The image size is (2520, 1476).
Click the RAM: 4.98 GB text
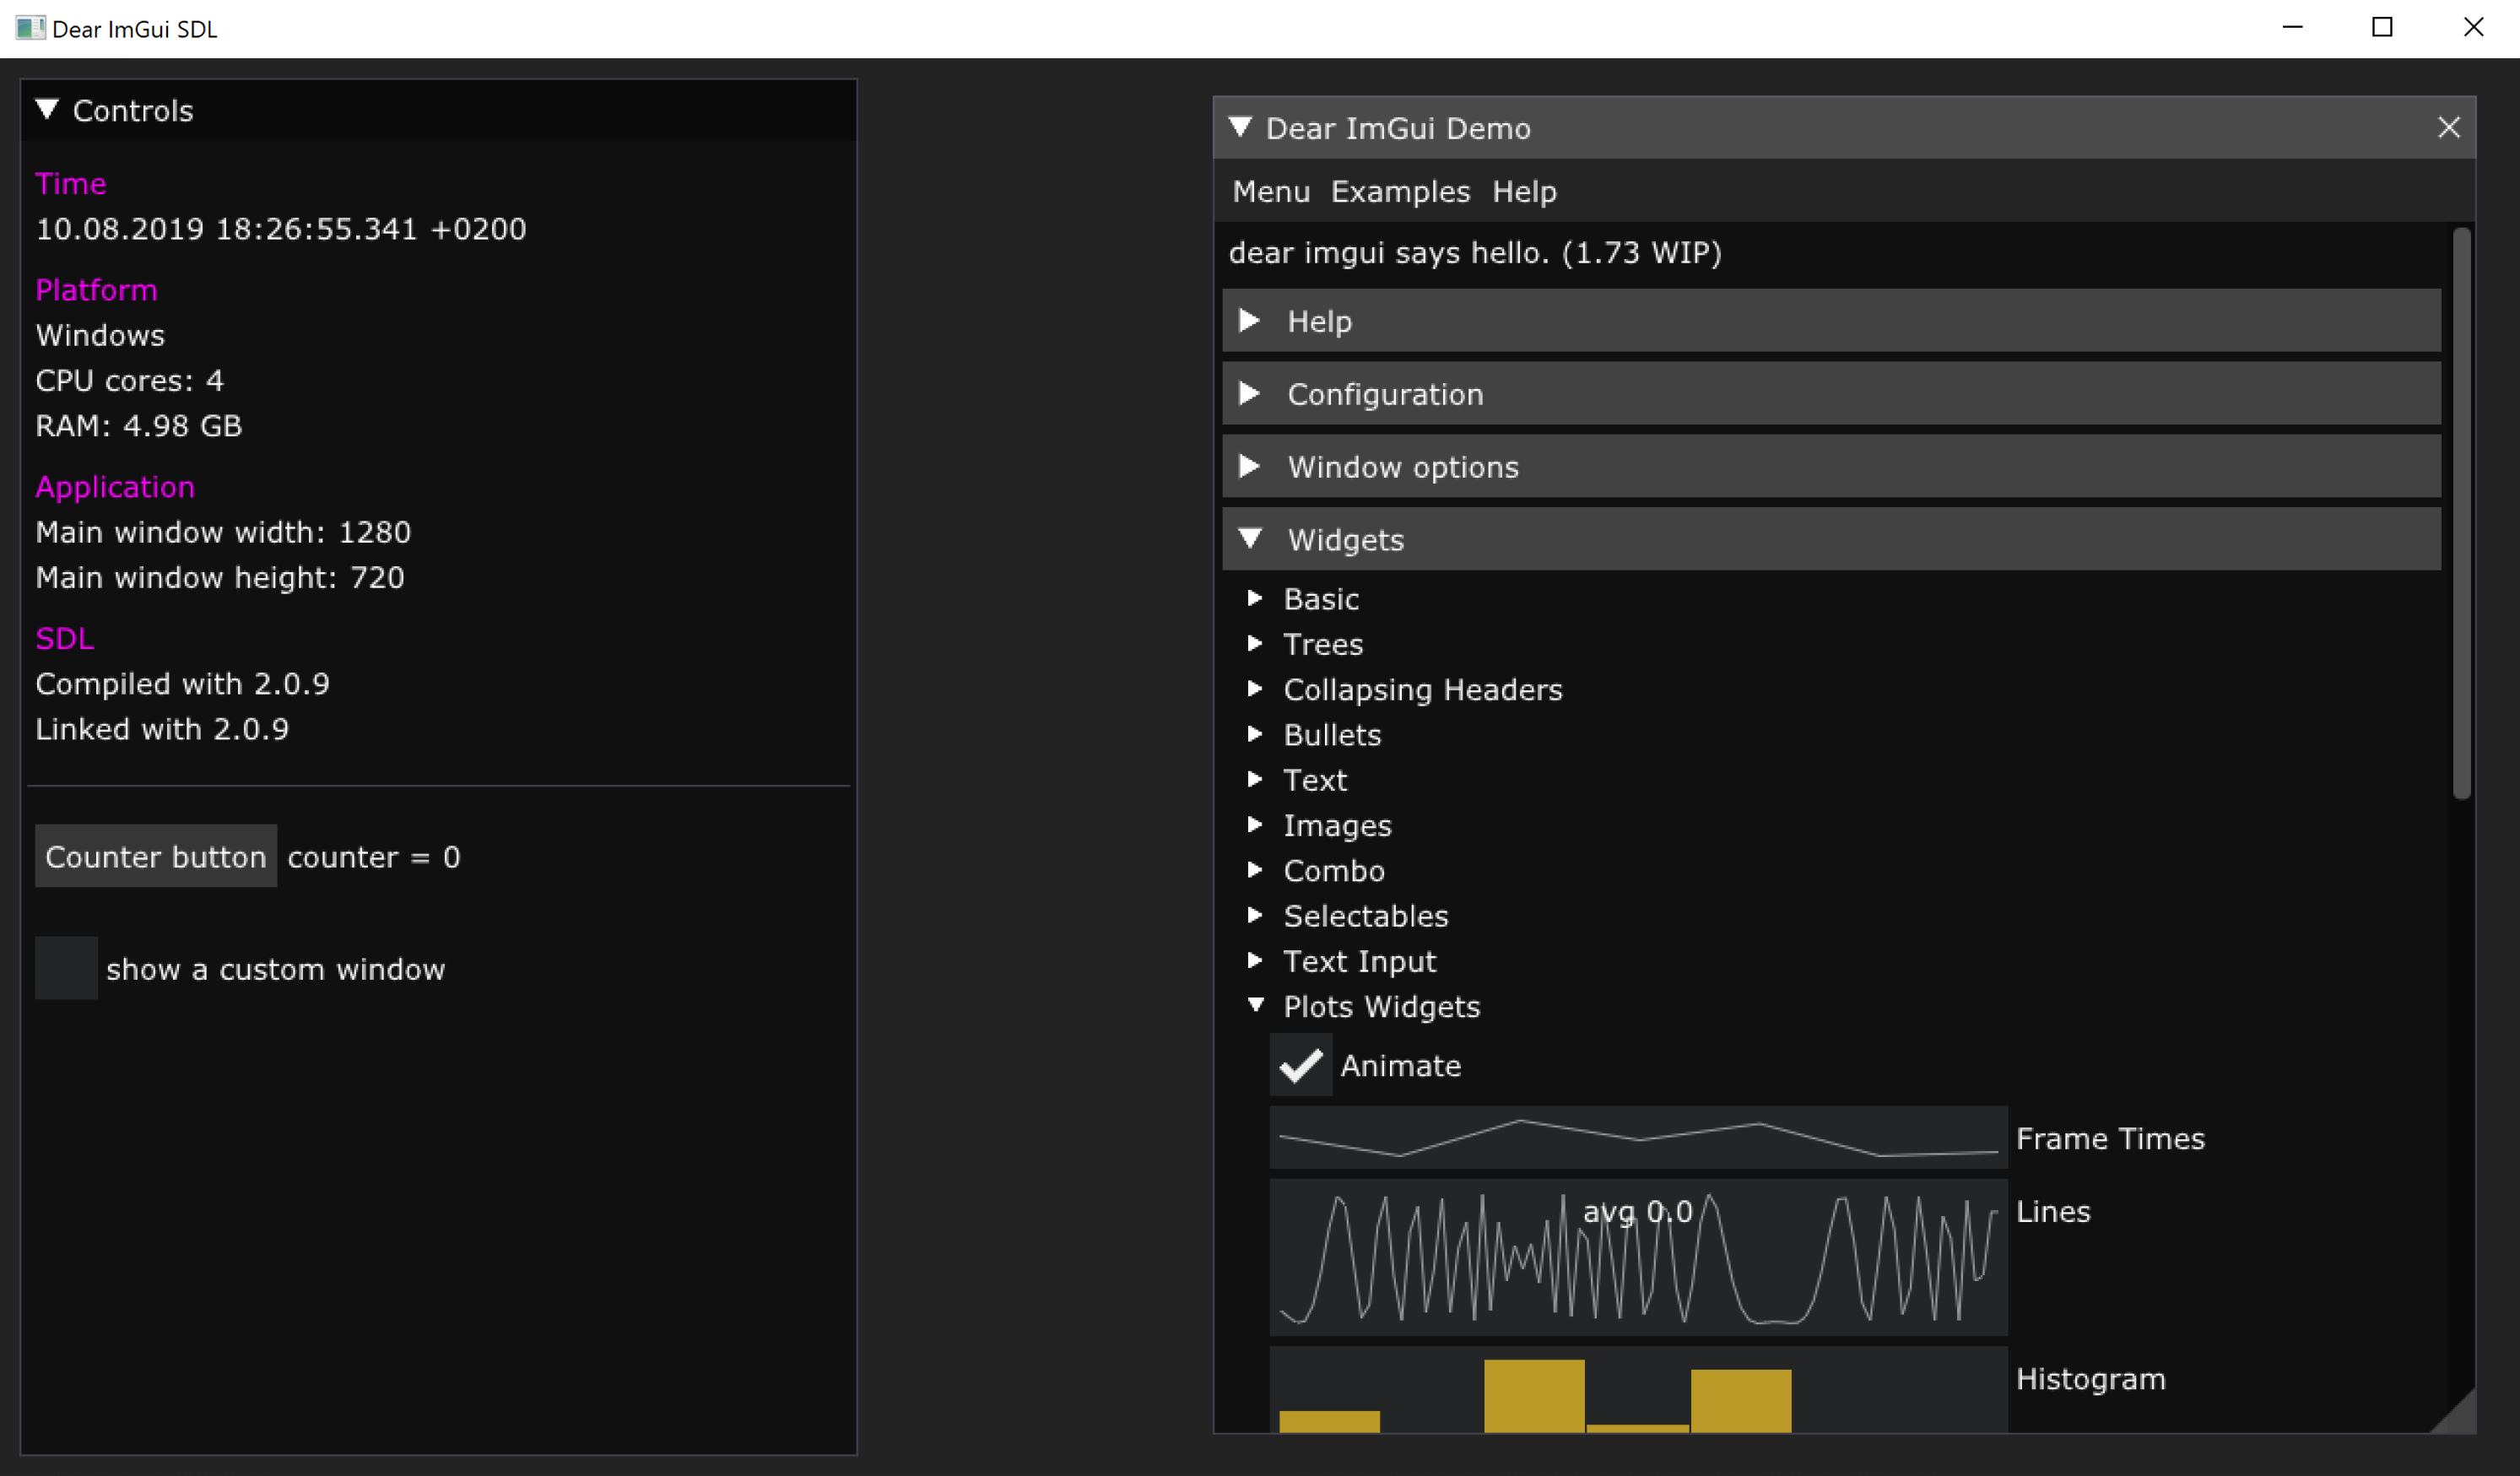pyautogui.click(x=139, y=426)
